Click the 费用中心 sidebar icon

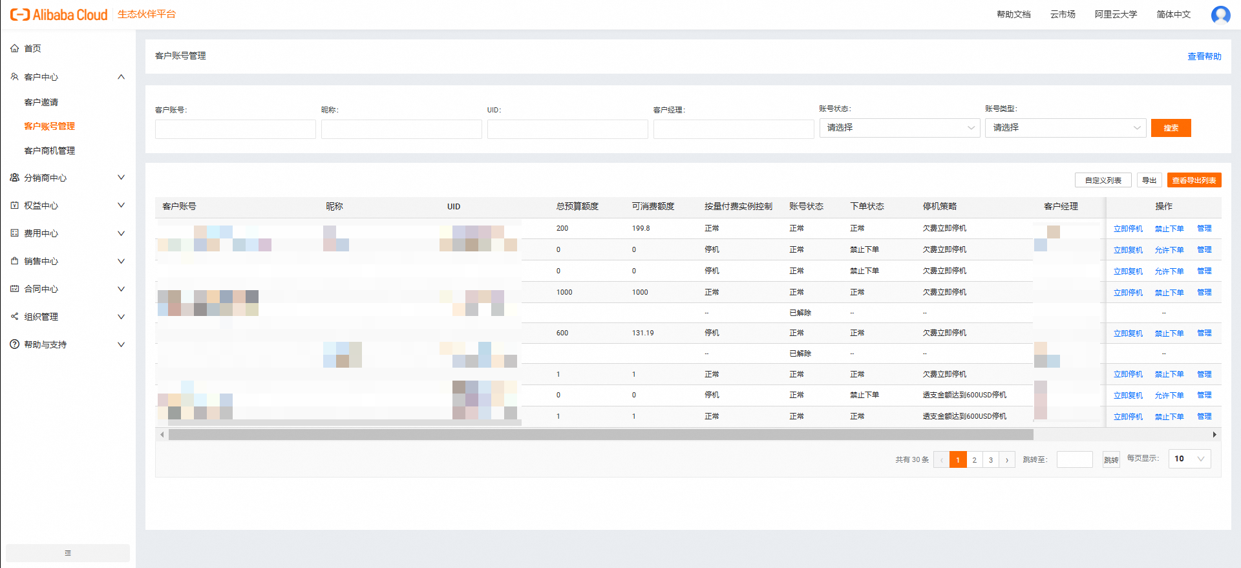click(14, 233)
